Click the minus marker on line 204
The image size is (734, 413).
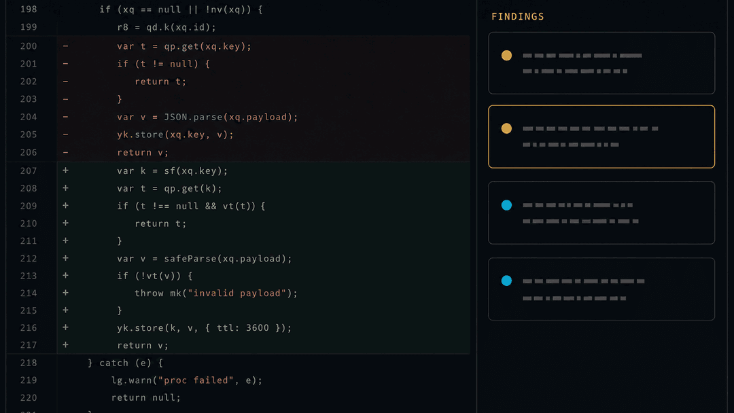pyautogui.click(x=65, y=117)
